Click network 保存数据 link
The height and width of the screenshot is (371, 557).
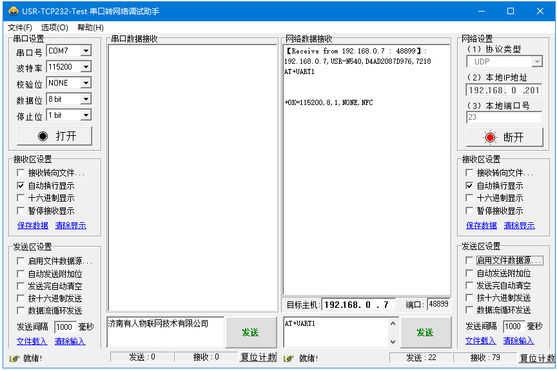coord(482,225)
